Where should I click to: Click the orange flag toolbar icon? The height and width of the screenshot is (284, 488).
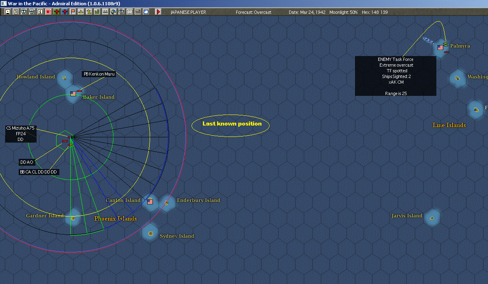click(73, 12)
